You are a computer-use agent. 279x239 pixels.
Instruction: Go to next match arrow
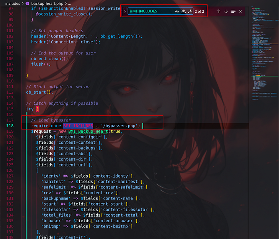(226, 12)
